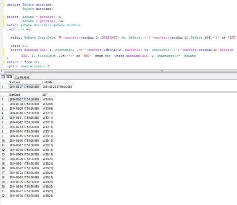Screen dimensions: 237x205
Task: Click cell W37(10)
Action: (48, 113)
